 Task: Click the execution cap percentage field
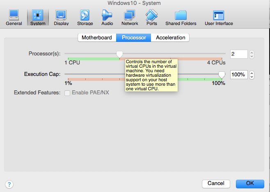point(239,75)
